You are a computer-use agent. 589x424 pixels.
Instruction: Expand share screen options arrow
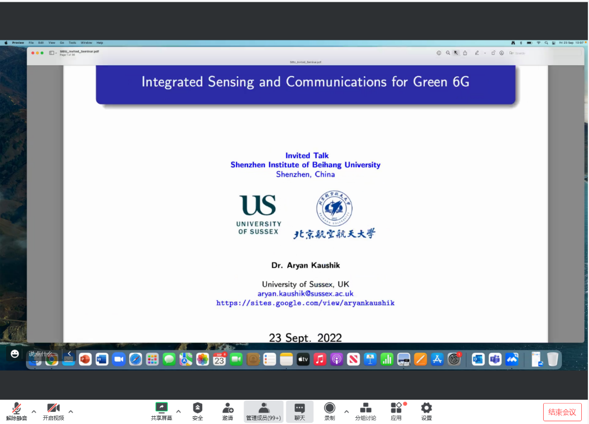tap(178, 411)
